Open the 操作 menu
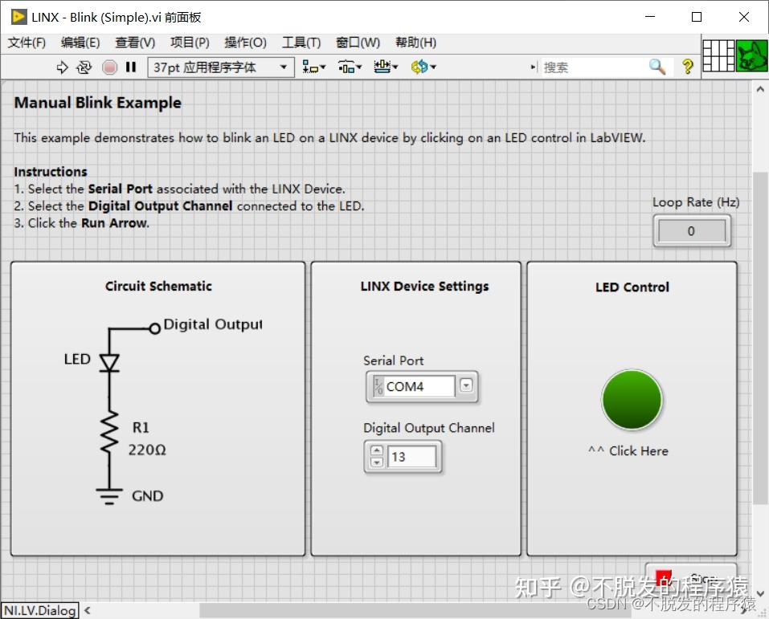Viewport: 769px width, 619px height. [245, 43]
